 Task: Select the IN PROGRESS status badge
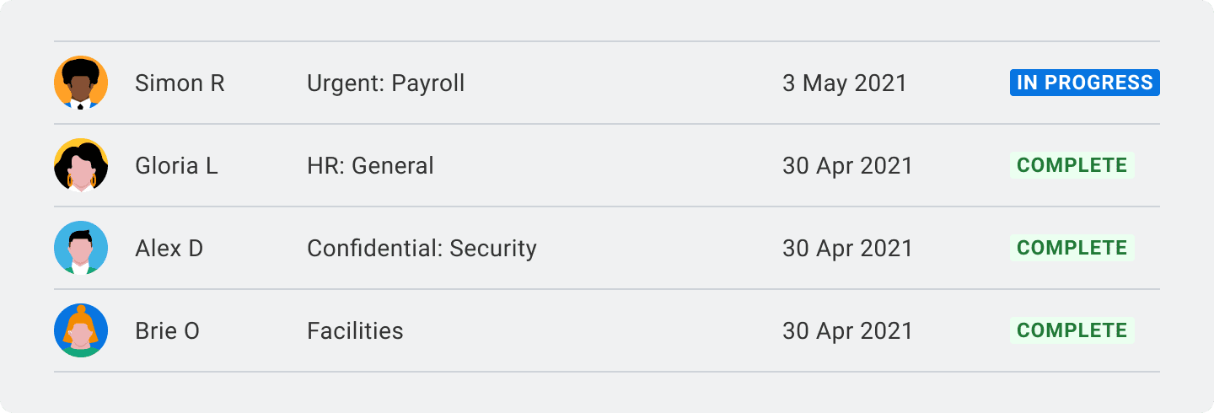click(1084, 83)
